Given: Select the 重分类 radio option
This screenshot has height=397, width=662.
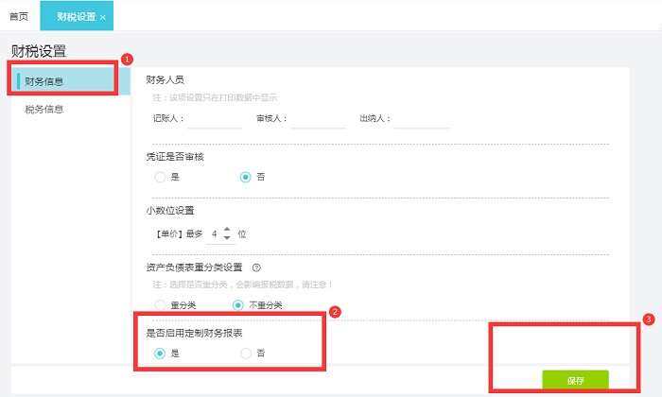Looking at the screenshot, I should 161,305.
